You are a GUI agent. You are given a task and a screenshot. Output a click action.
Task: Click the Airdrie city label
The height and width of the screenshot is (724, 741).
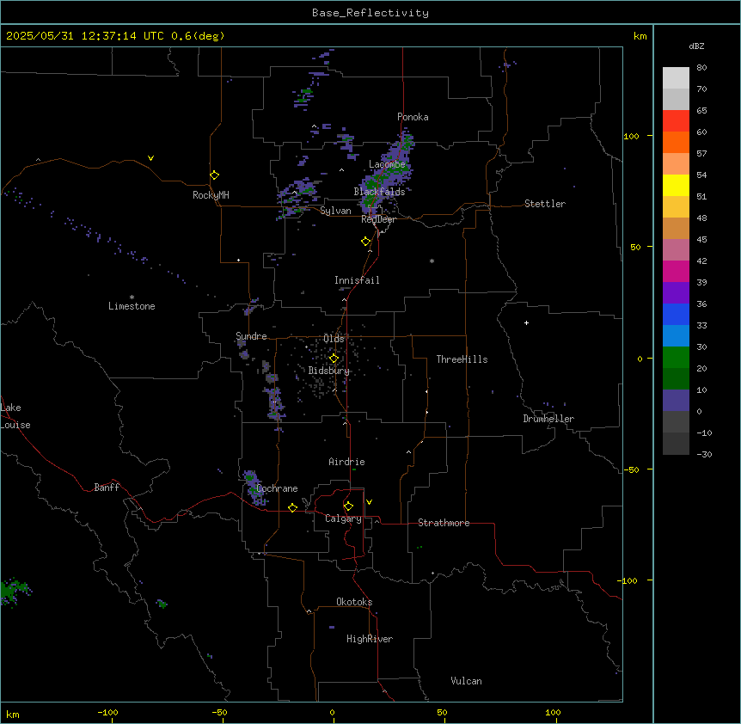tap(347, 462)
